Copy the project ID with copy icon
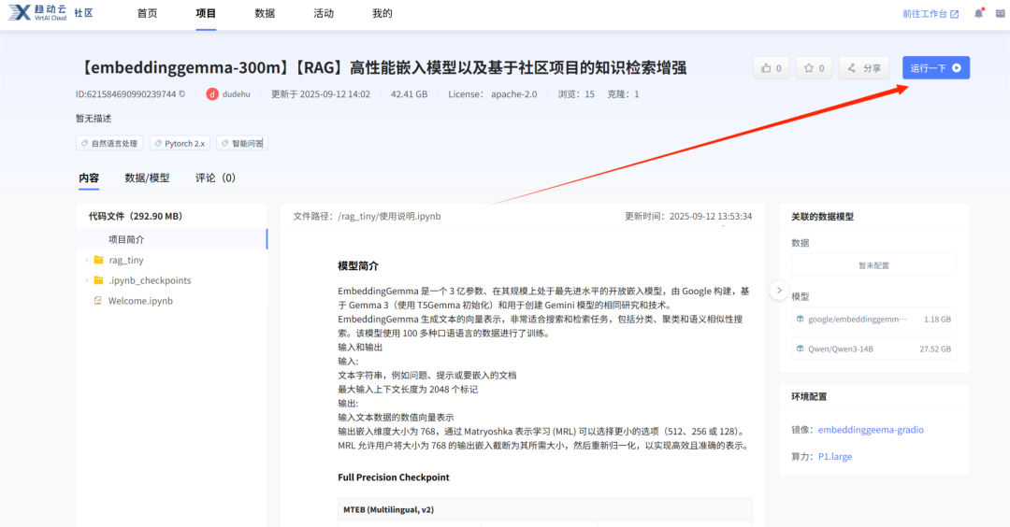 182,94
